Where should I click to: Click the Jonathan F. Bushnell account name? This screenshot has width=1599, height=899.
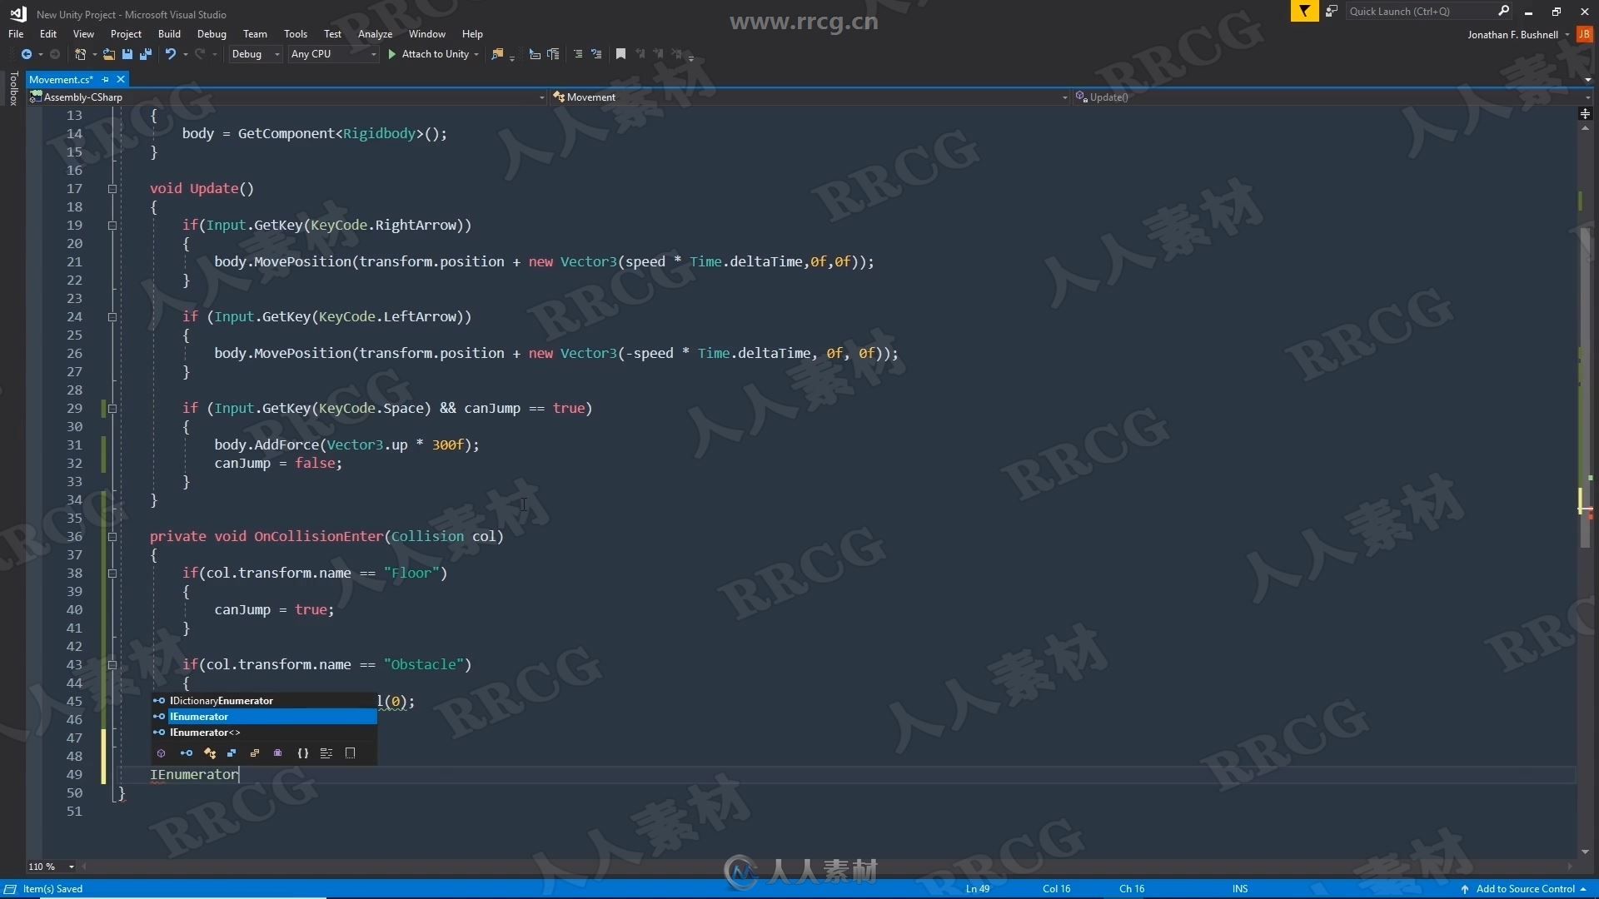point(1512,35)
